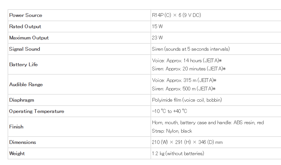Select the Voice Approx. 315 m text
Screen dimensions: 281x165
click(x=184, y=80)
